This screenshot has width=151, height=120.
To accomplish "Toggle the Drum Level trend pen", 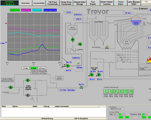I will pos(37,10).
